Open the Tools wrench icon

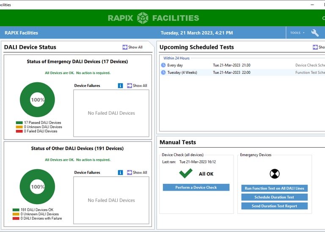pos(315,32)
